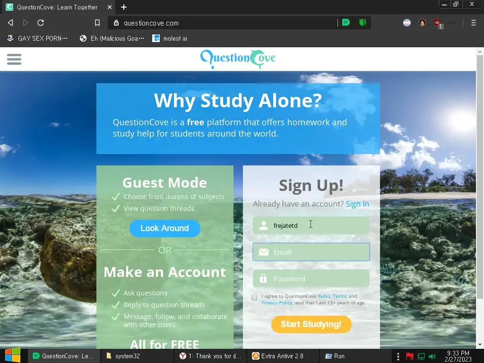Click the network monitor tray icon

[x=421, y=356]
